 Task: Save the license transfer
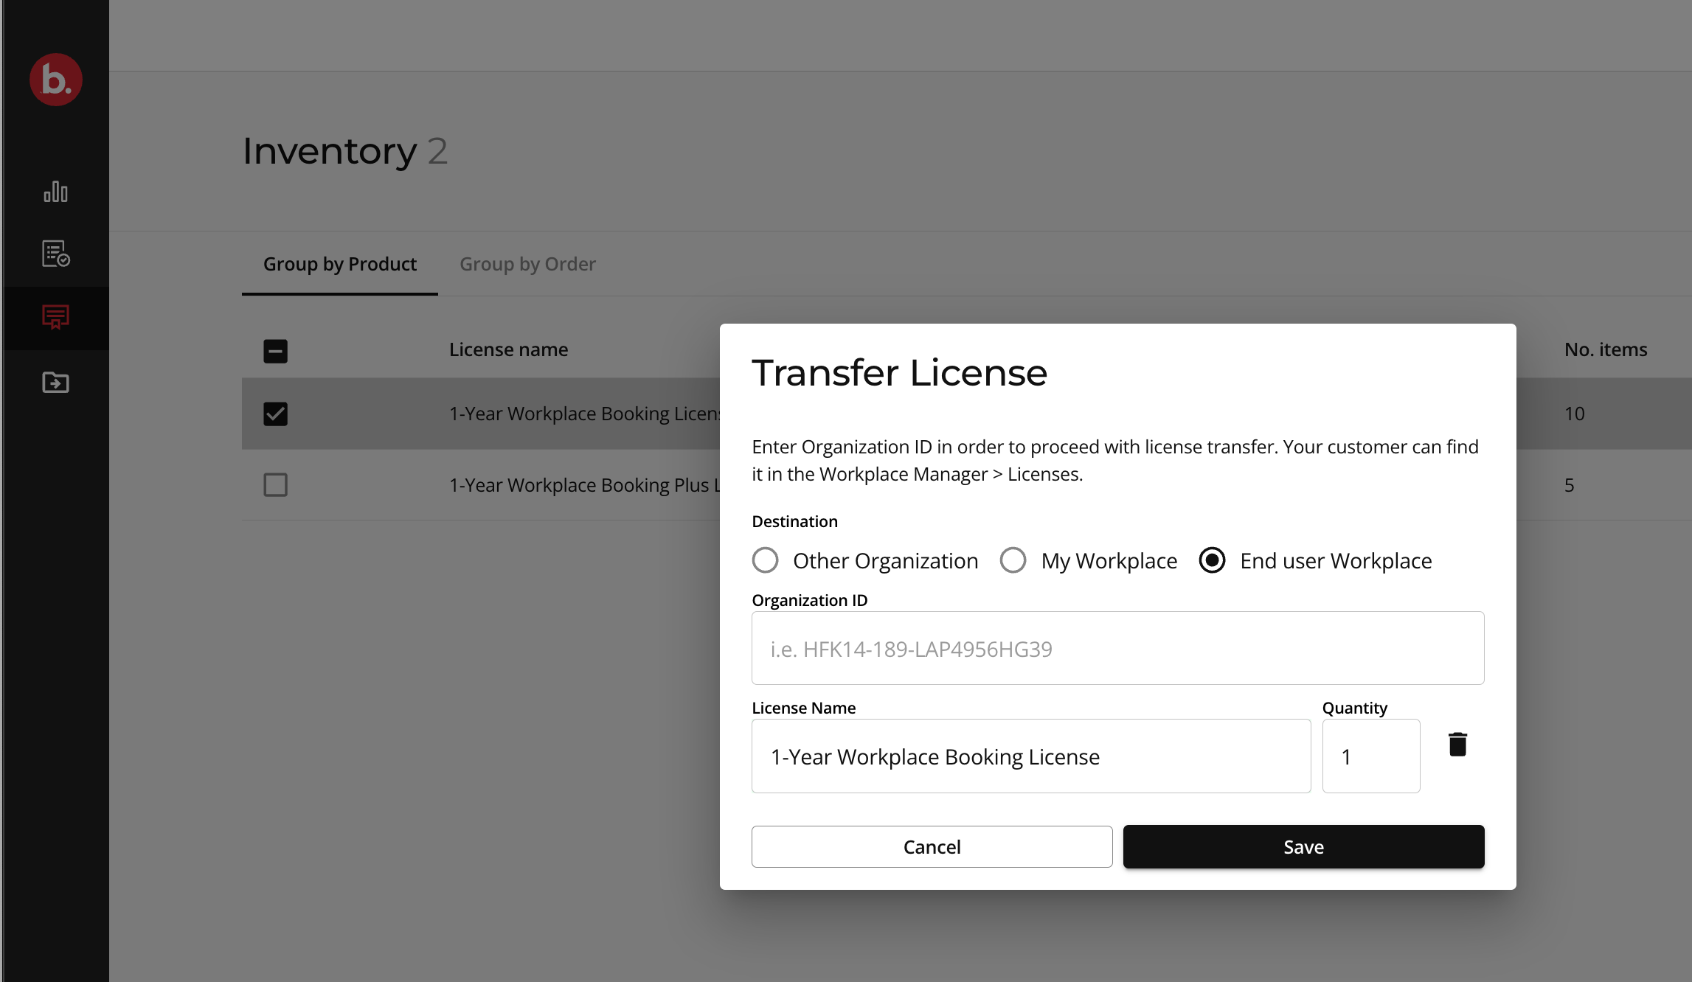pos(1304,846)
